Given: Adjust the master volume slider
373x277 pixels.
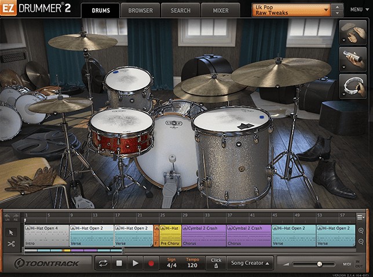Looking at the screenshot, I should (319, 264).
